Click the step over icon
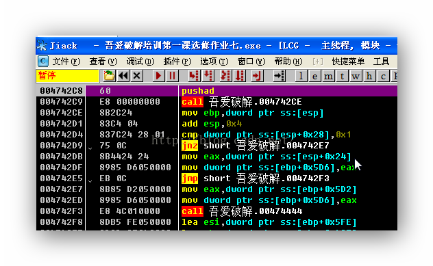 coord(208,76)
